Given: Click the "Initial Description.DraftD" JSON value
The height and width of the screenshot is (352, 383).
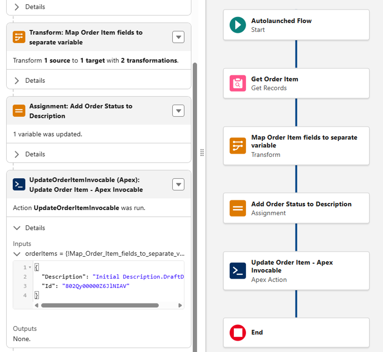Looking at the screenshot, I should point(138,277).
